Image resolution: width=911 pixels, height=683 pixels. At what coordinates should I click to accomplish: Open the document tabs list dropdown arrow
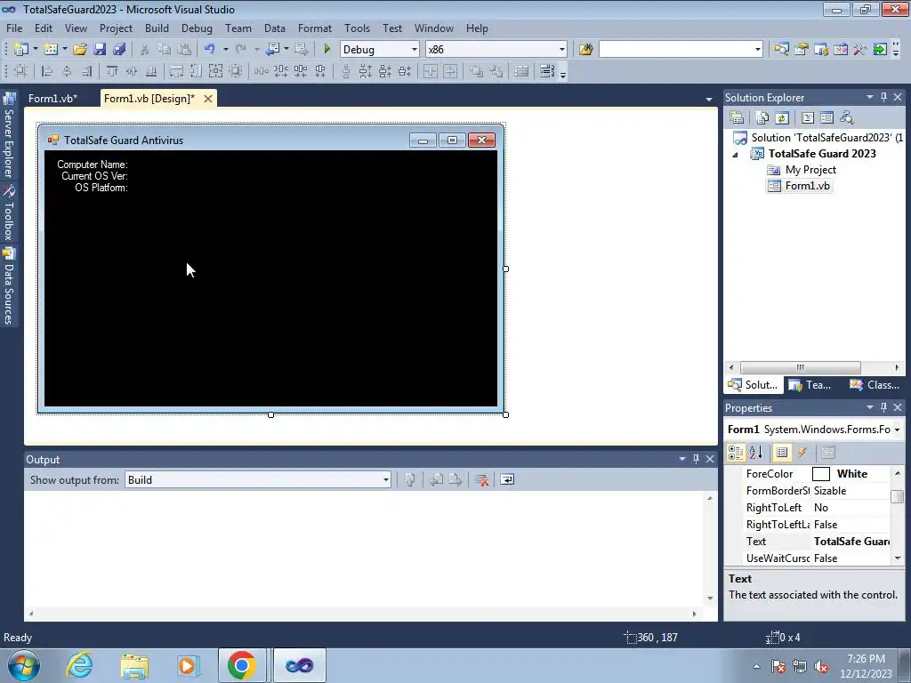[x=709, y=100]
